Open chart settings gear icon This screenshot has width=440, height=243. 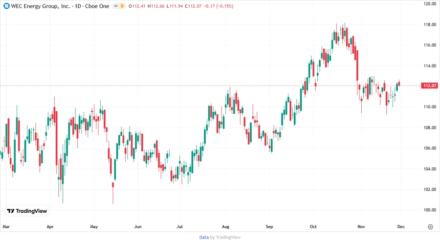pos(430,227)
